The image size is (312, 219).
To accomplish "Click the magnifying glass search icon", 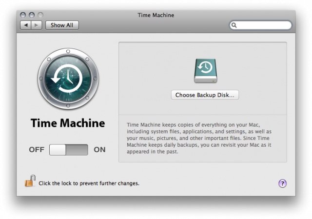I will point(234,25).
